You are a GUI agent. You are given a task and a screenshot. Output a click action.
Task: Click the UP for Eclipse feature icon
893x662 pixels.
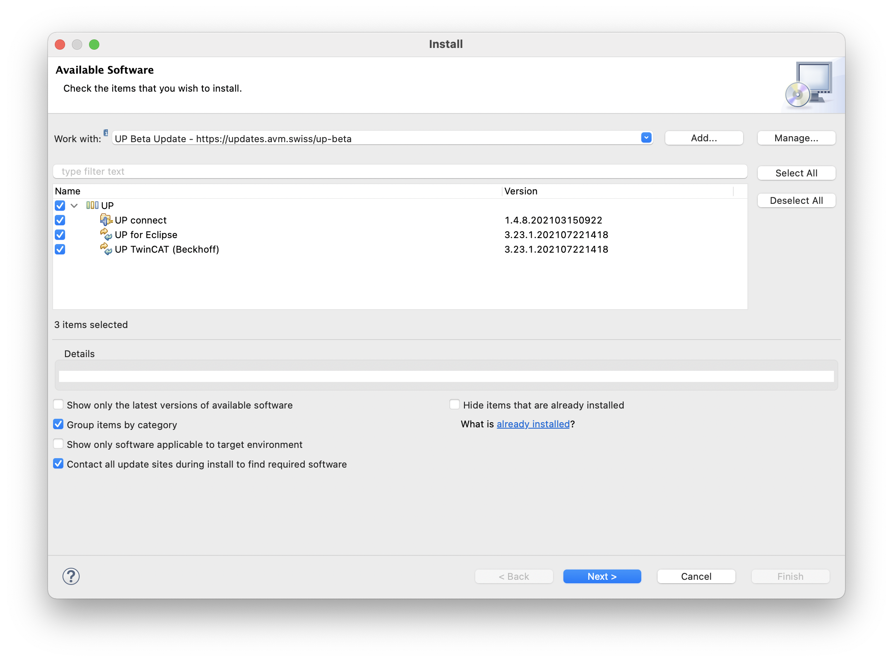[106, 235]
